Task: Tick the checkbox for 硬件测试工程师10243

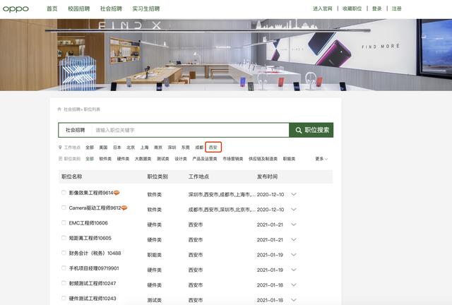Action: click(64, 298)
